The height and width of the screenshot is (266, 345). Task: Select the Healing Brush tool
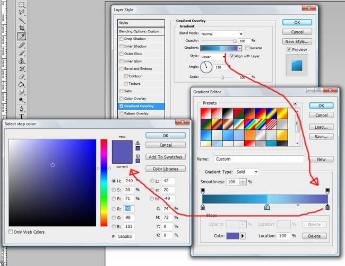(x=22, y=45)
